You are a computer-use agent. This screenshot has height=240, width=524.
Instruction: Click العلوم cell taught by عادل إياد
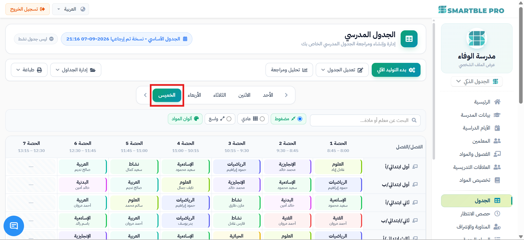tap(338, 167)
